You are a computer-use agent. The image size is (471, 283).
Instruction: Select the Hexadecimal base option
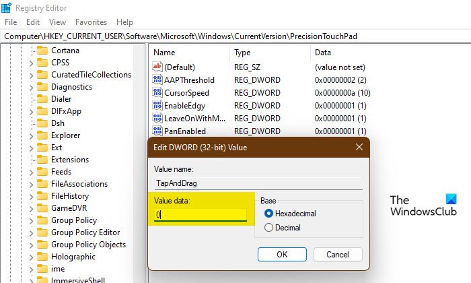click(x=270, y=214)
